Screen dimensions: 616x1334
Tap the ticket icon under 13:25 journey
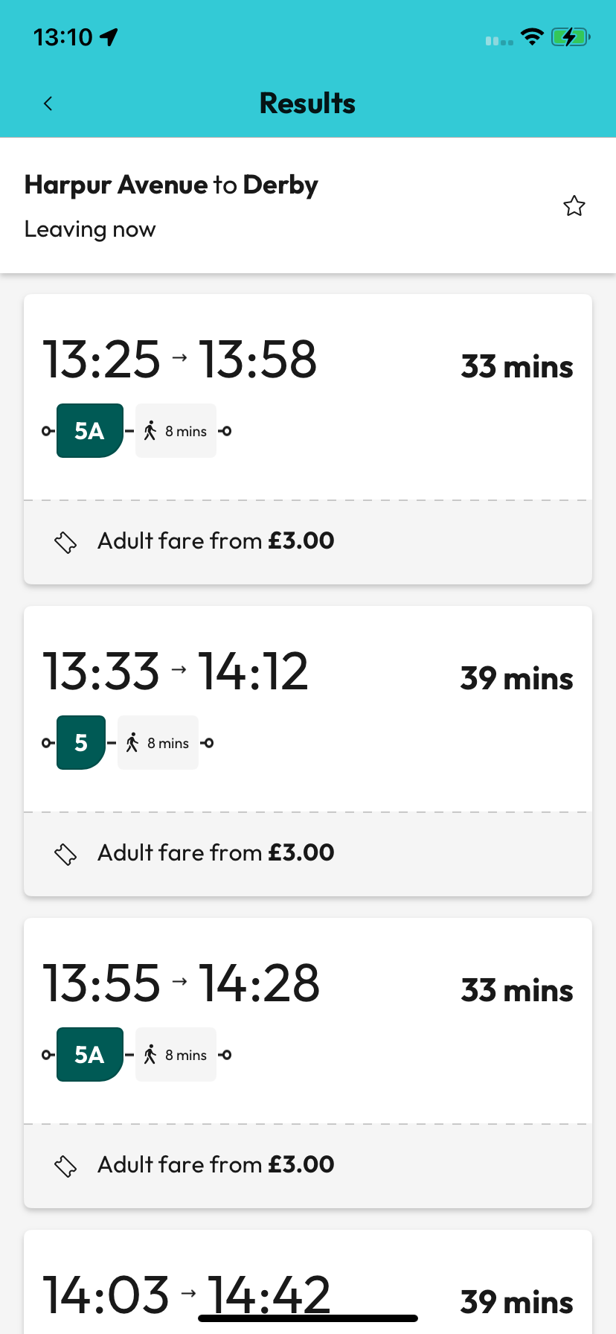65,542
